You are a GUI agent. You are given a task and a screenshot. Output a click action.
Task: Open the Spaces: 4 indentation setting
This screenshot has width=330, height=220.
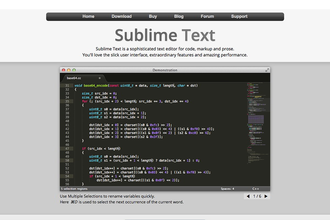227,189
